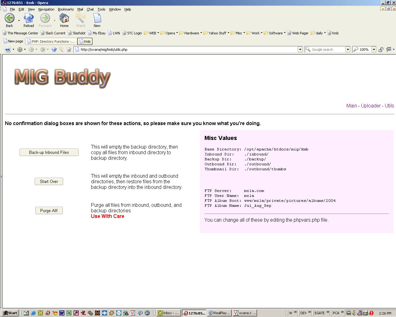Open the Tools menu
396x317 pixels.
click(x=101, y=9)
